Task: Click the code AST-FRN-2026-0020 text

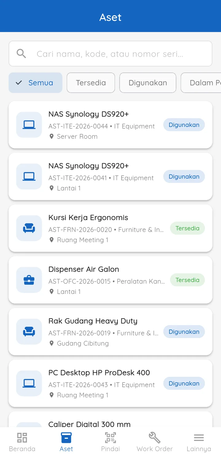Action: coord(80,230)
